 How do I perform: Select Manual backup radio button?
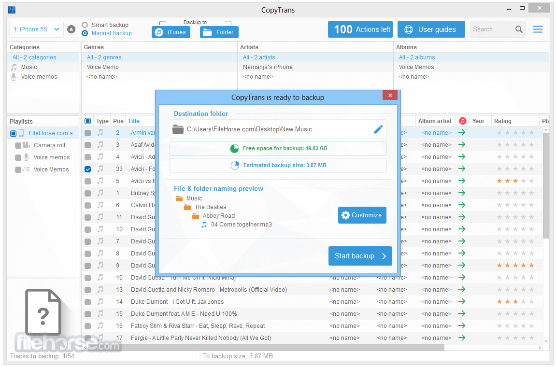coord(85,33)
